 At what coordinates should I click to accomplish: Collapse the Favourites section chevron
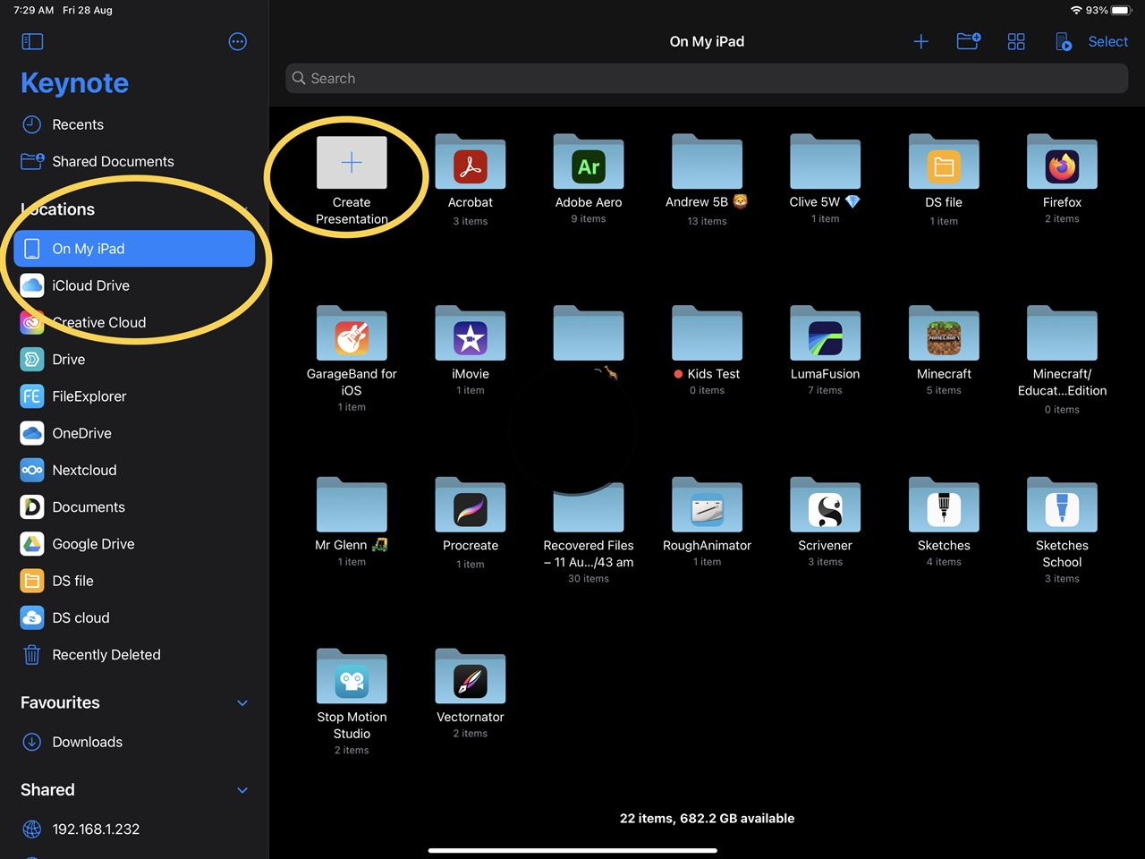[x=242, y=703]
